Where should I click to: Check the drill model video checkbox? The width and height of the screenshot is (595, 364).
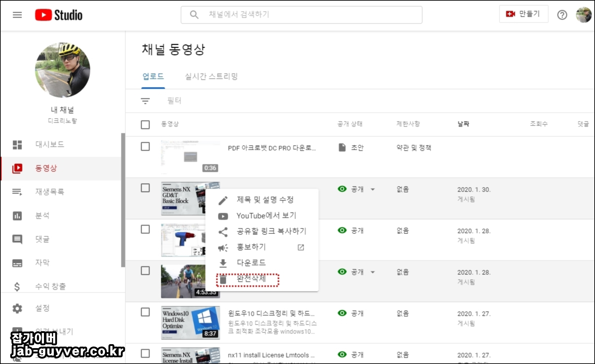[145, 229]
